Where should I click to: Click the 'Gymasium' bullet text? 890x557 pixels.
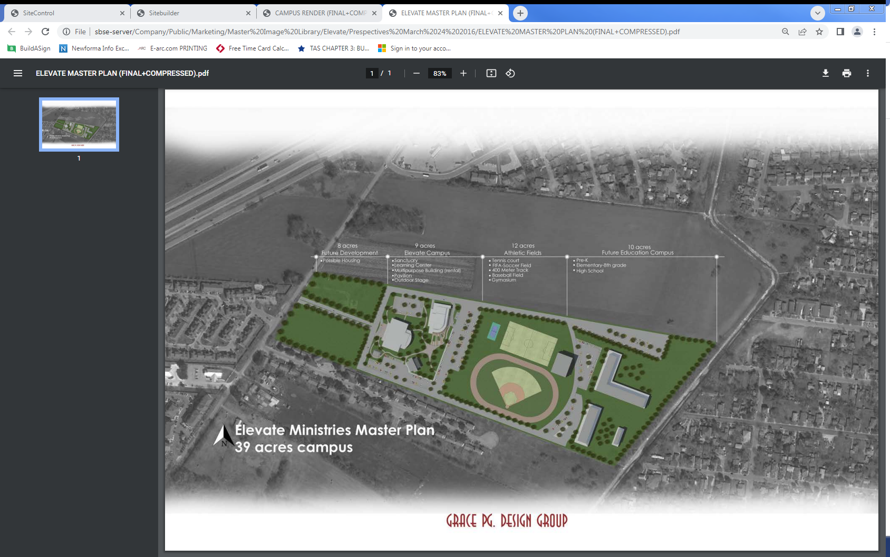point(503,280)
